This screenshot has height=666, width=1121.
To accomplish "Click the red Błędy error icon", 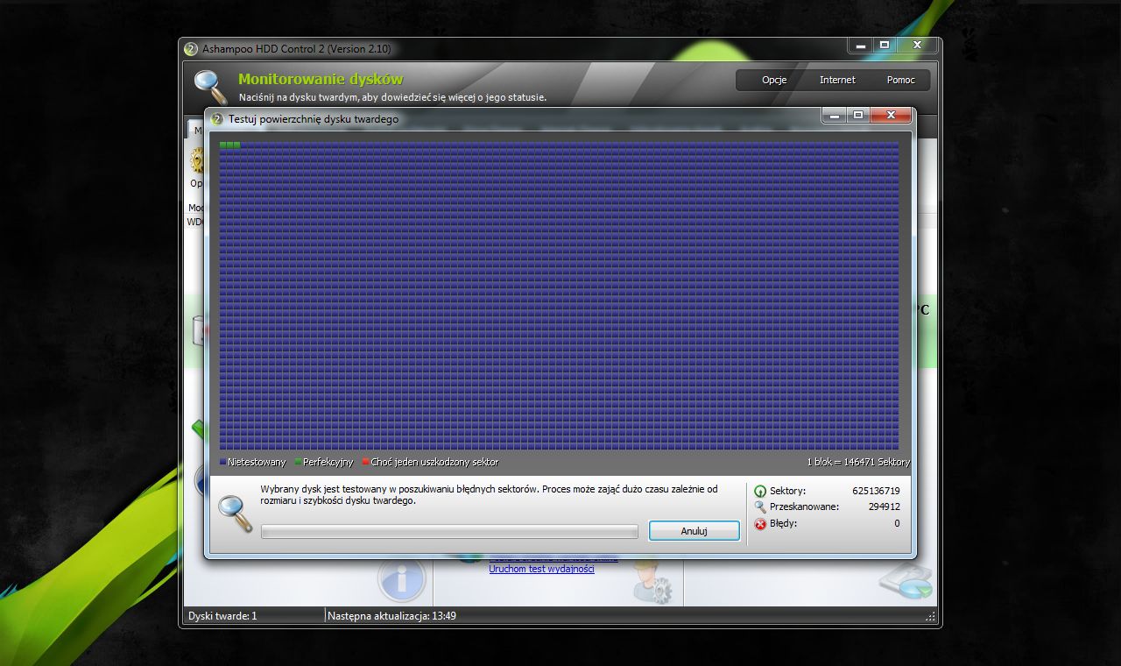I will click(x=759, y=524).
